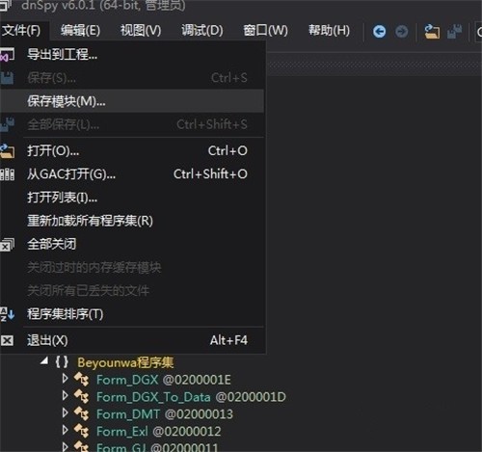Click the GAC icon beside 从GAC打开
The width and height of the screenshot is (482, 452).
[7, 174]
